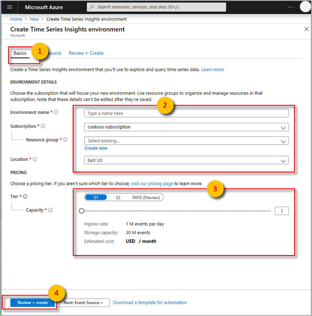Click the info icon beside Environment name
Screen dimensions: 312x316
click(x=56, y=112)
